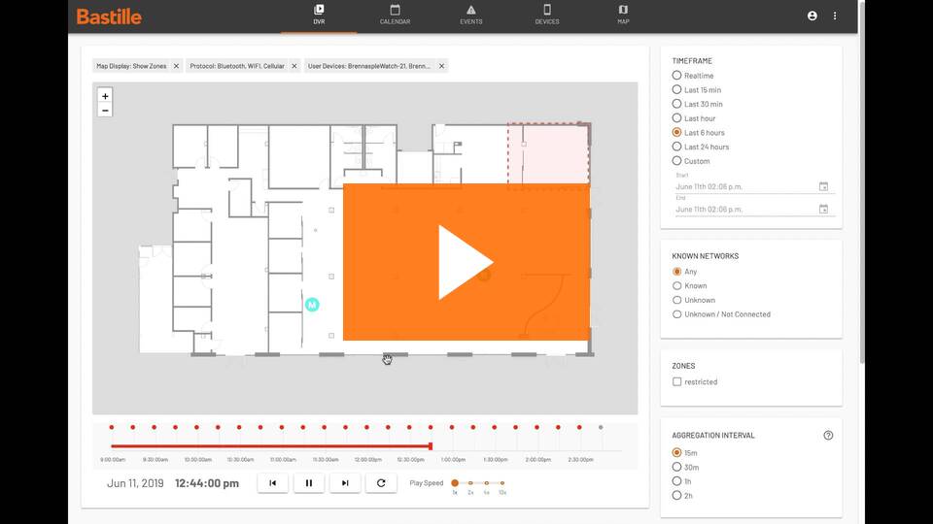This screenshot has height=524, width=933.
Task: Set aggregation interval to 1h
Action: coord(676,481)
